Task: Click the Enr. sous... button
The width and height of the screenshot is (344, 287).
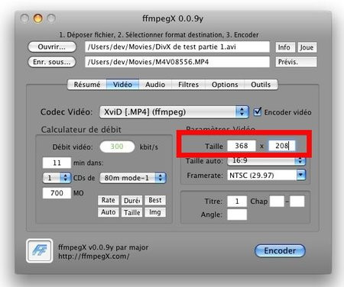Action: point(52,62)
